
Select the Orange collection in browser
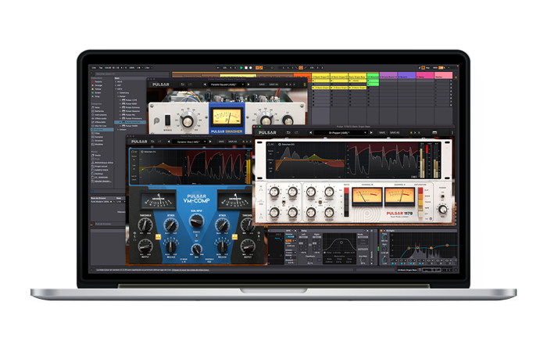[98, 85]
